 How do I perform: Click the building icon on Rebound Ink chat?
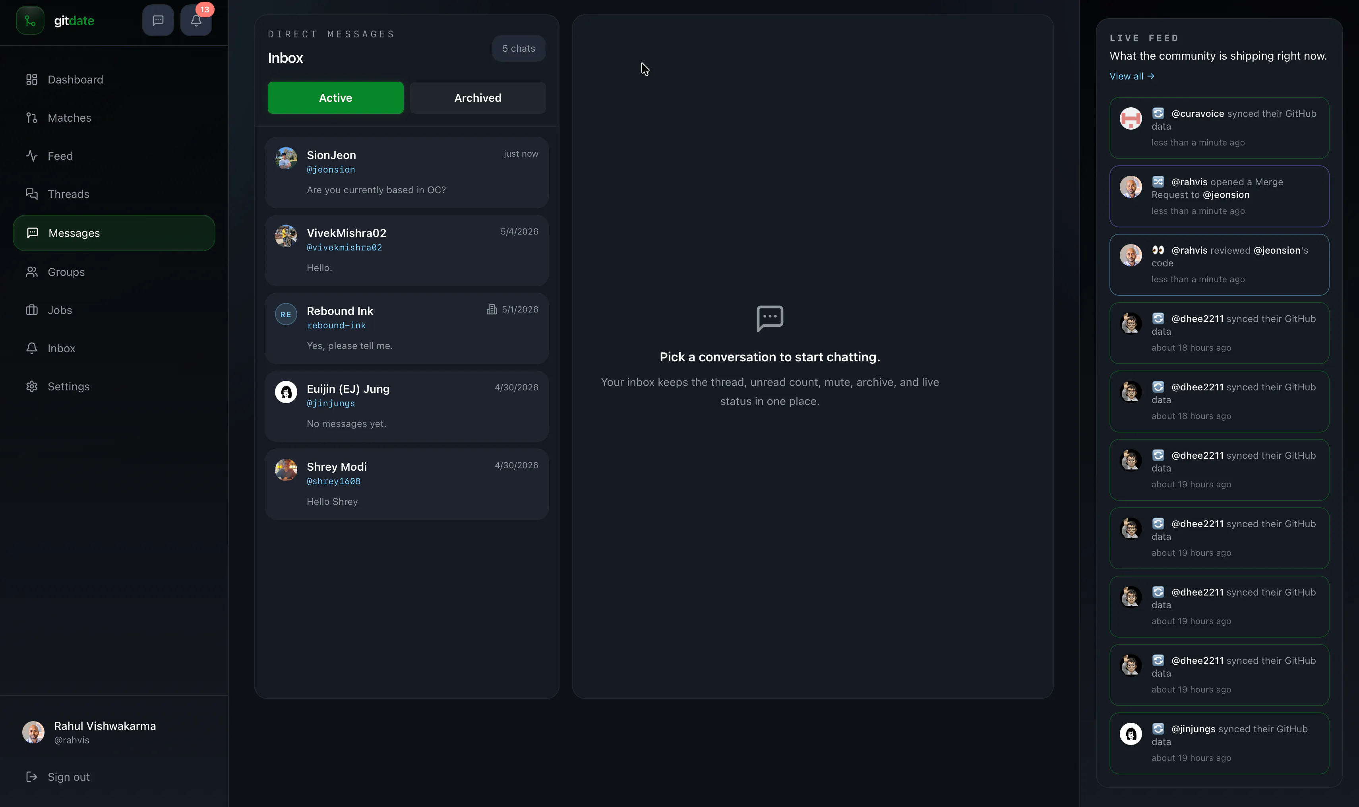click(492, 309)
